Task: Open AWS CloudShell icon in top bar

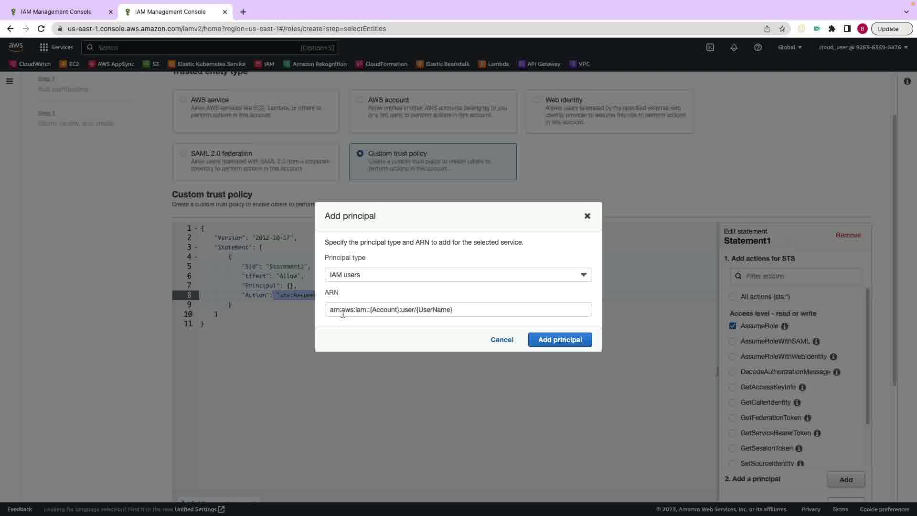Action: click(x=710, y=47)
